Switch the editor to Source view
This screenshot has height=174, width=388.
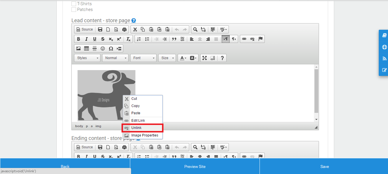tap(84, 29)
